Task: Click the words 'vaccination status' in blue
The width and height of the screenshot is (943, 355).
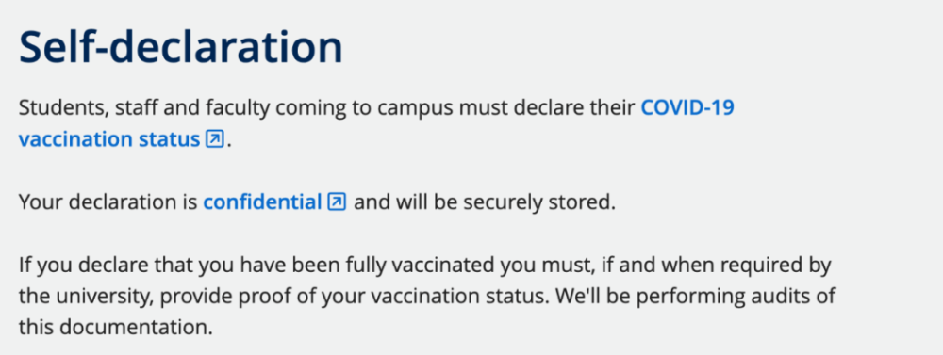Action: click(x=108, y=139)
